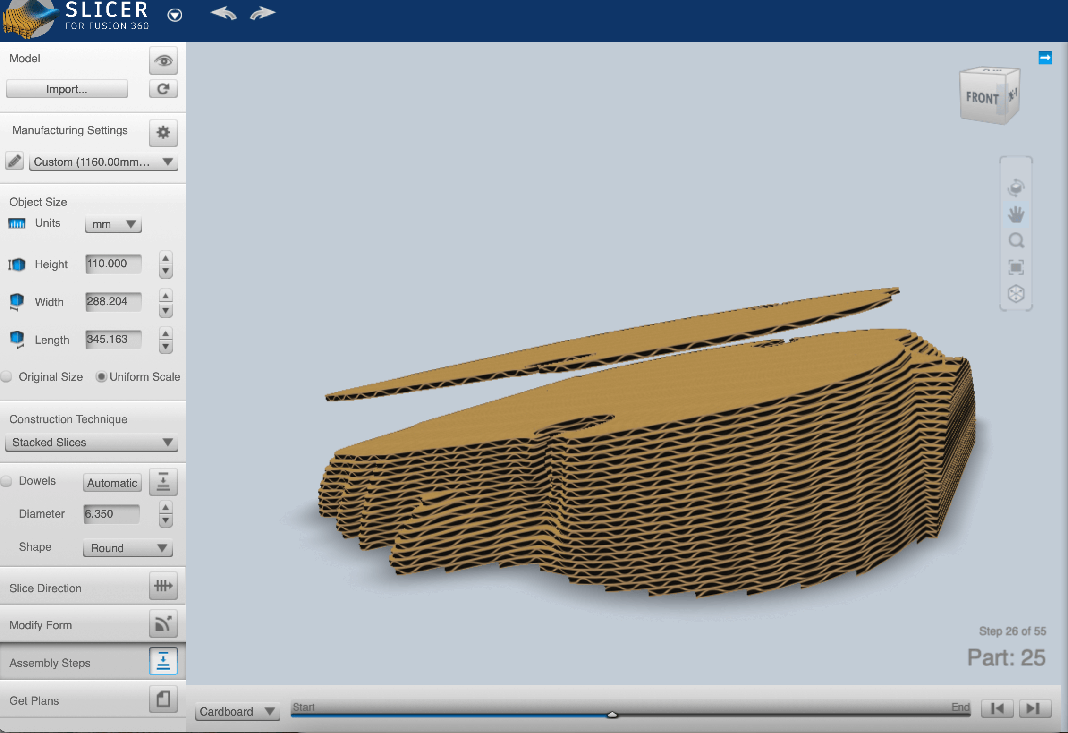Decrease dowel Diameter with down arrow
The height and width of the screenshot is (733, 1068).
[x=166, y=521]
